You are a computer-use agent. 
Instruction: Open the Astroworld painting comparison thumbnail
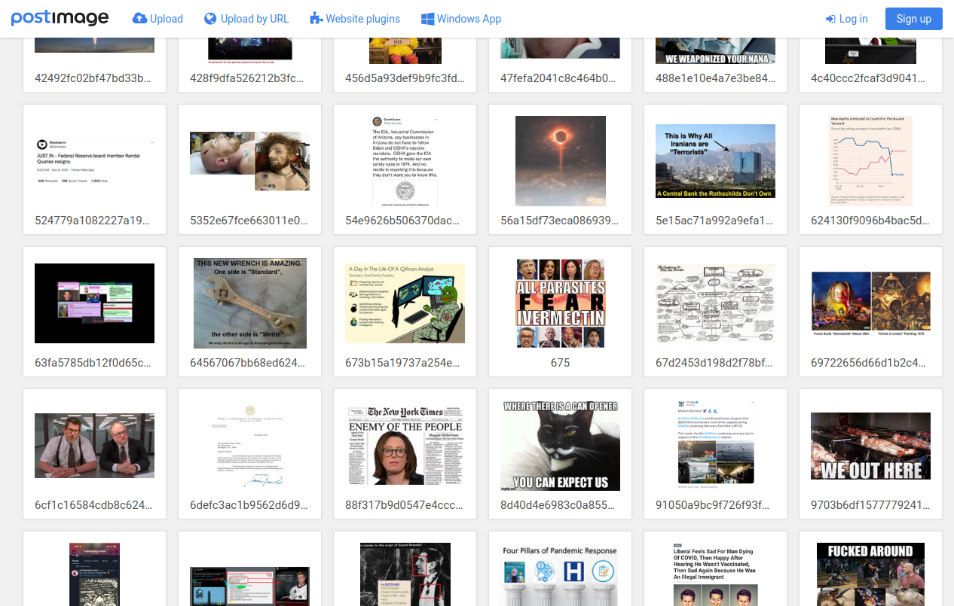tap(870, 303)
